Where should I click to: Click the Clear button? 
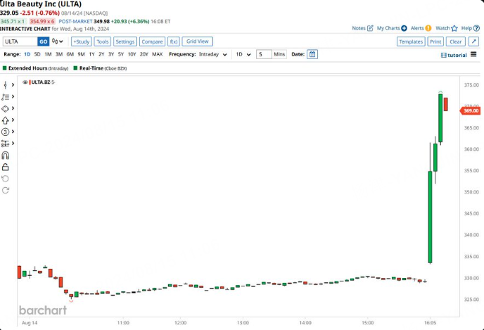click(x=456, y=42)
